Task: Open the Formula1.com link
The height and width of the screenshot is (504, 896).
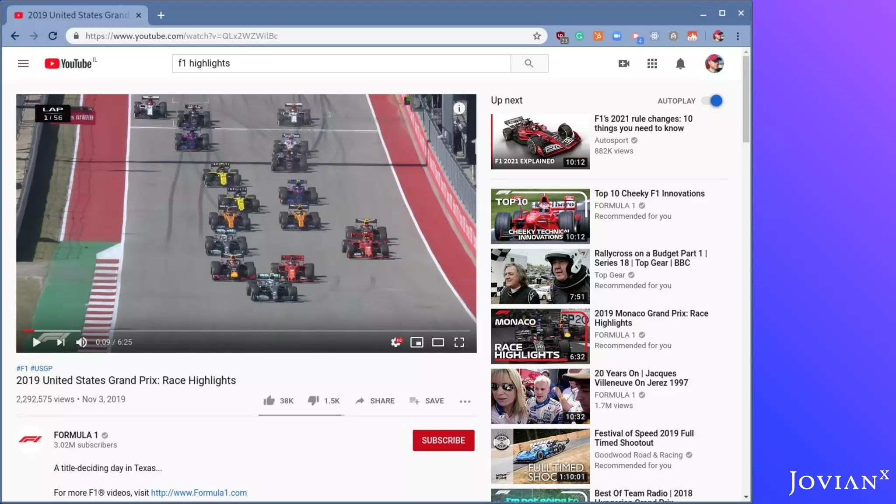Action: tap(199, 493)
